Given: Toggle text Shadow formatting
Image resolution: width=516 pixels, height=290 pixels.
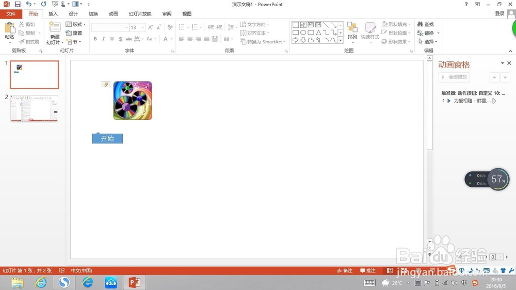Looking at the screenshot, I should pyautogui.click(x=120, y=39).
